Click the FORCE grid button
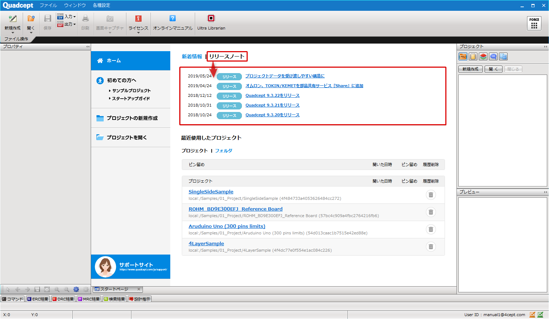Image resolution: width=549 pixels, height=319 pixels. pyautogui.click(x=534, y=23)
